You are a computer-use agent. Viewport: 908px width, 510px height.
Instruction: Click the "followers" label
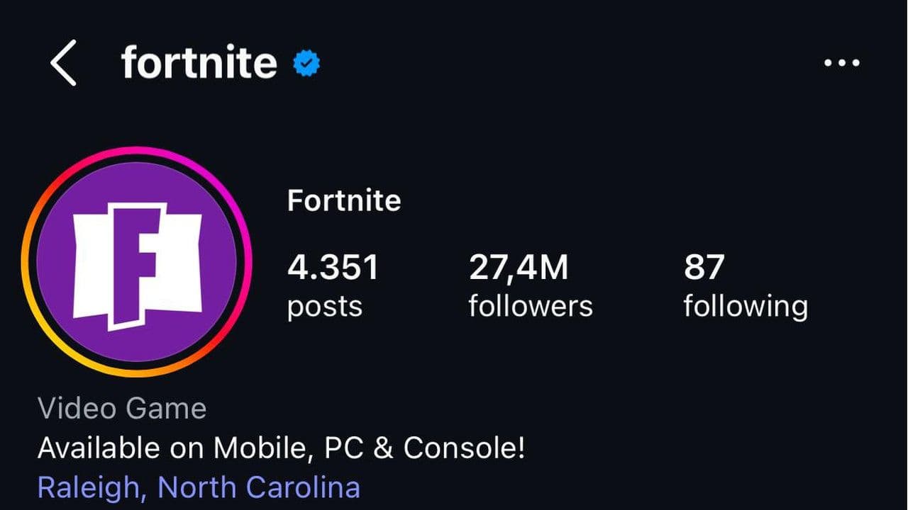(531, 307)
